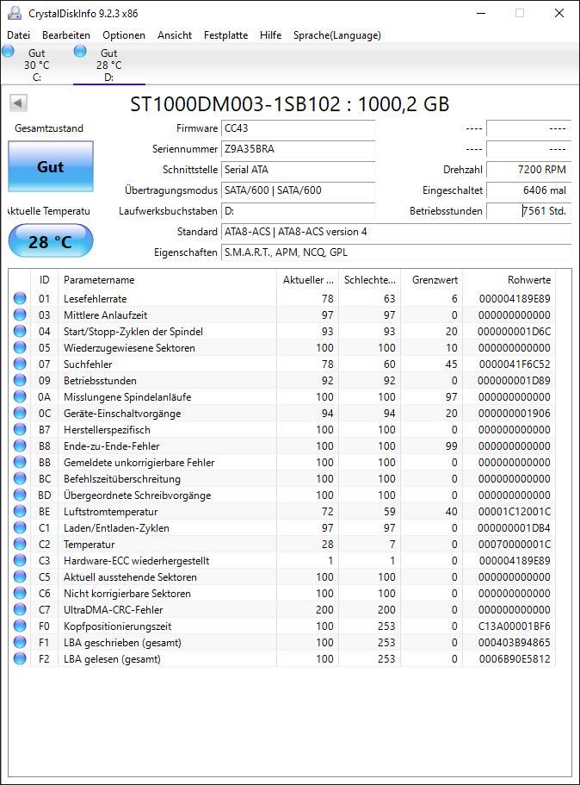Viewport: 580px width, 785px height.
Task: Click status orb for Wiederzugewiesene Sektoren row
Action: tap(20, 347)
